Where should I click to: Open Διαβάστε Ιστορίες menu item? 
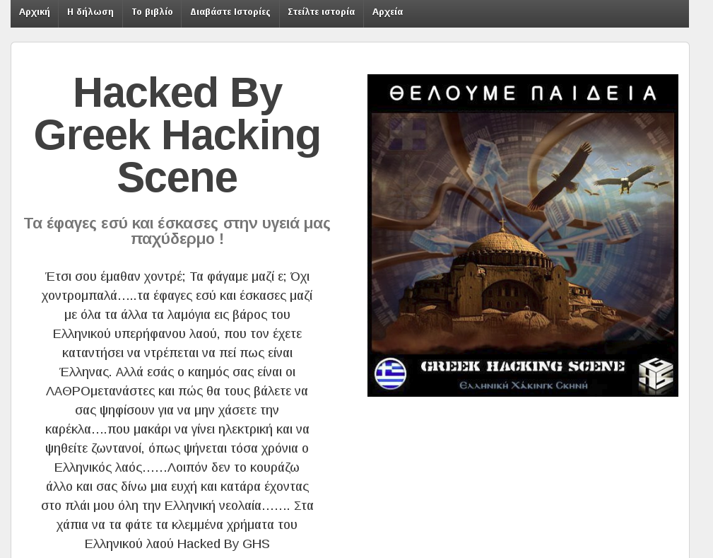tap(230, 12)
